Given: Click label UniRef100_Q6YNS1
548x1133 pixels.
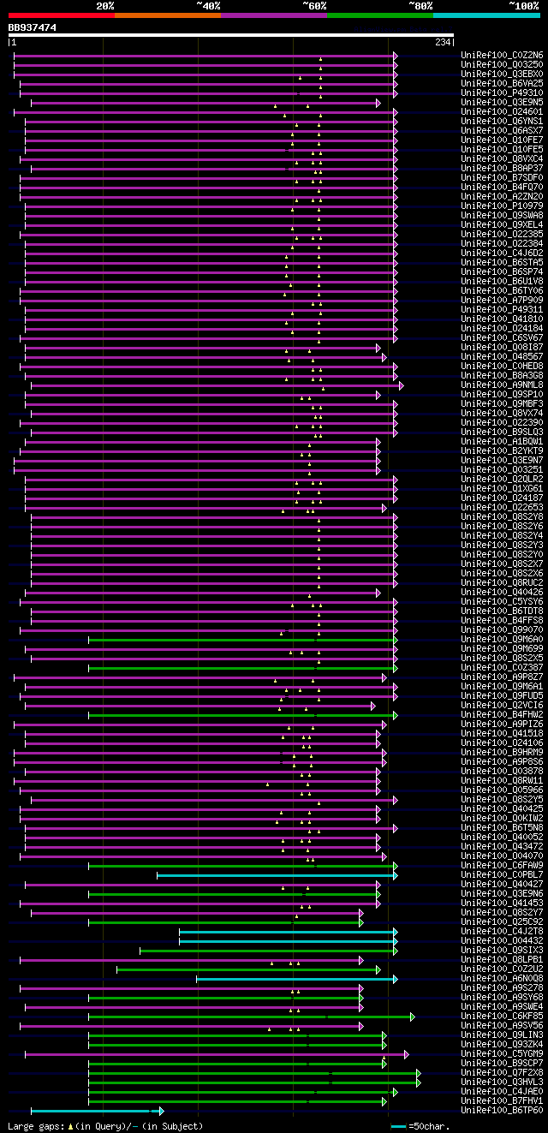Looking at the screenshot, I should point(502,121).
